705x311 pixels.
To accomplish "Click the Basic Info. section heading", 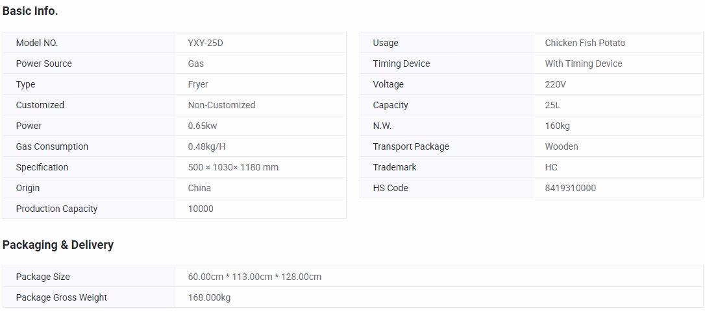I will (30, 11).
